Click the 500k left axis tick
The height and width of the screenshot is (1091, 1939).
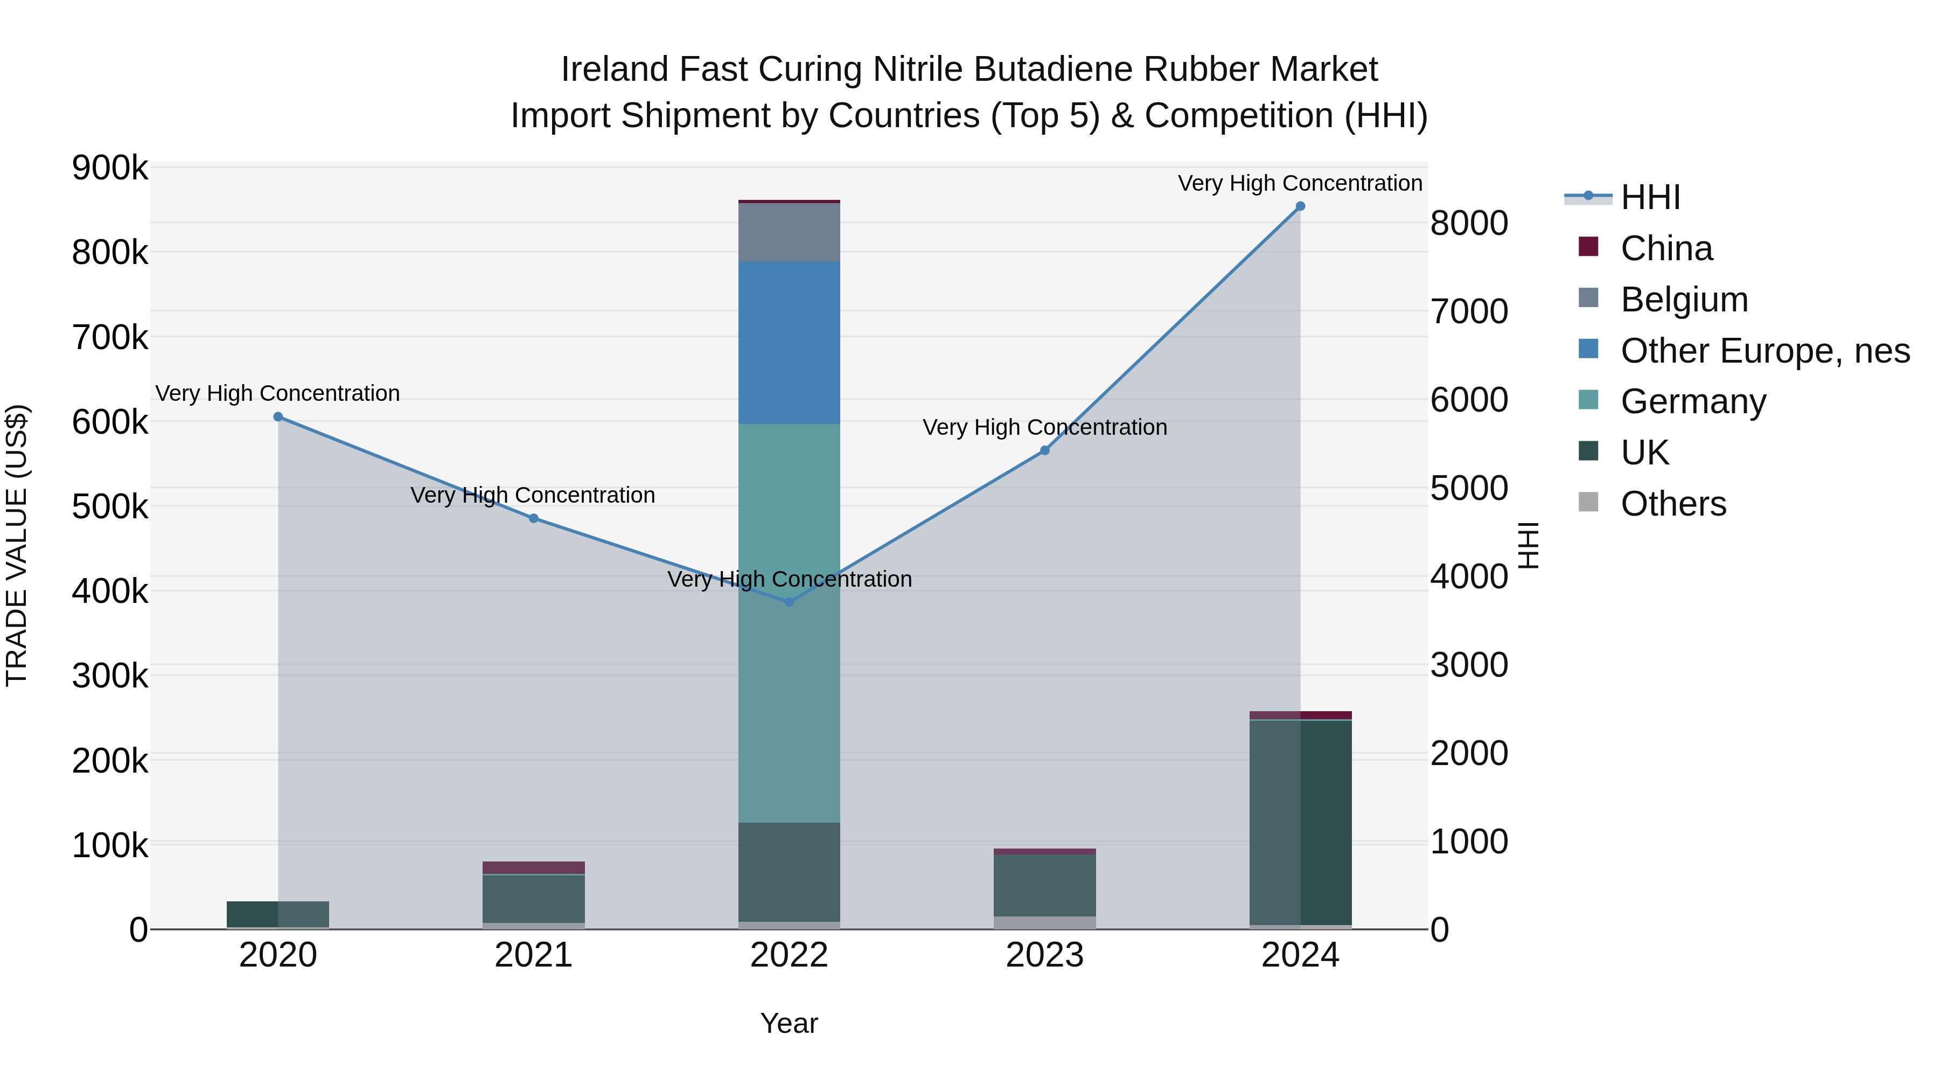[x=110, y=506]
